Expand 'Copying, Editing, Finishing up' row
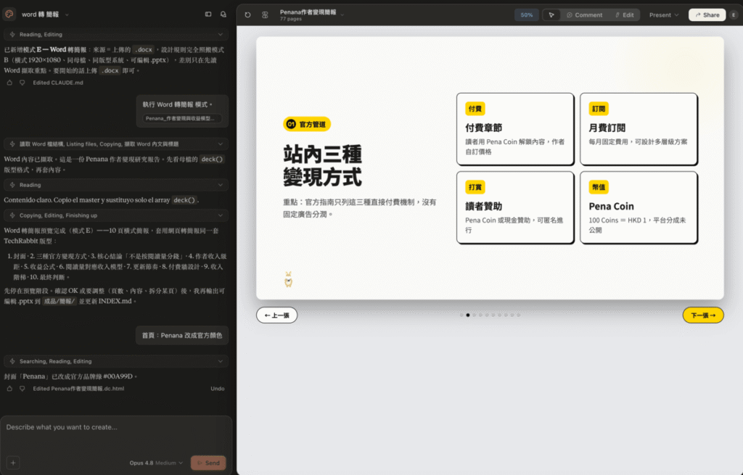 [x=116, y=215]
